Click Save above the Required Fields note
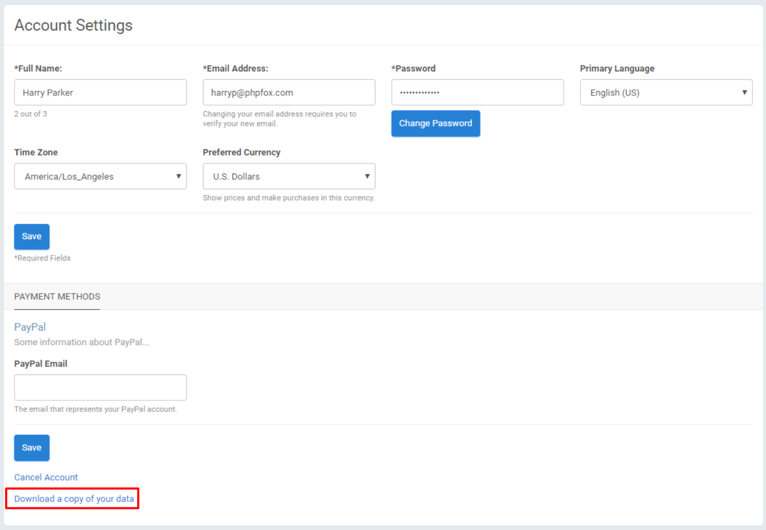 (x=31, y=236)
